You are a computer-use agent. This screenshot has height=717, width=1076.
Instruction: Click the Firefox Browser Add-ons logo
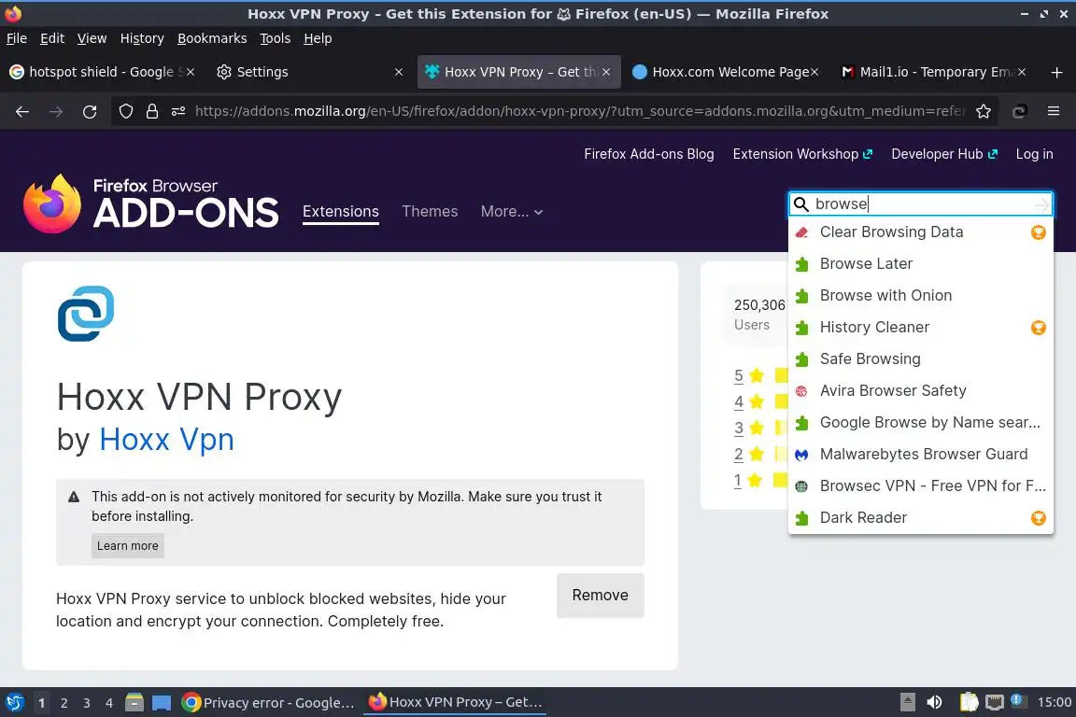pos(151,204)
